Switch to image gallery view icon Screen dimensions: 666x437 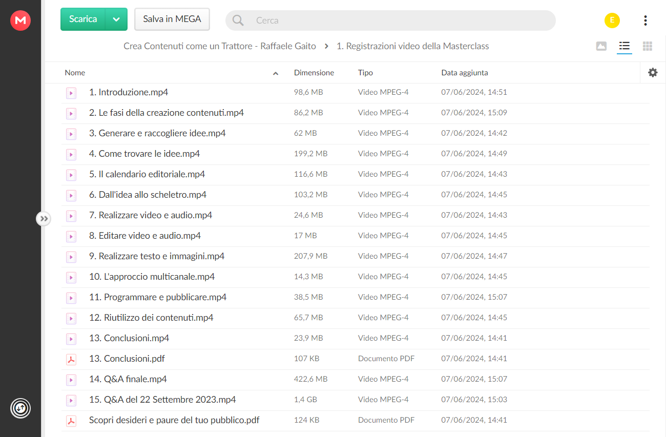coord(601,46)
